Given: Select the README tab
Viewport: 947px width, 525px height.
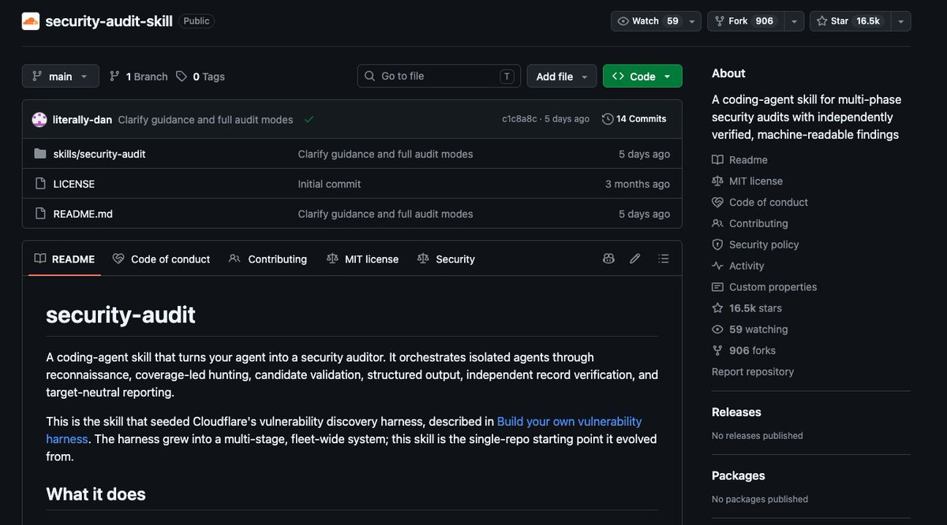Looking at the screenshot, I should pos(65,259).
